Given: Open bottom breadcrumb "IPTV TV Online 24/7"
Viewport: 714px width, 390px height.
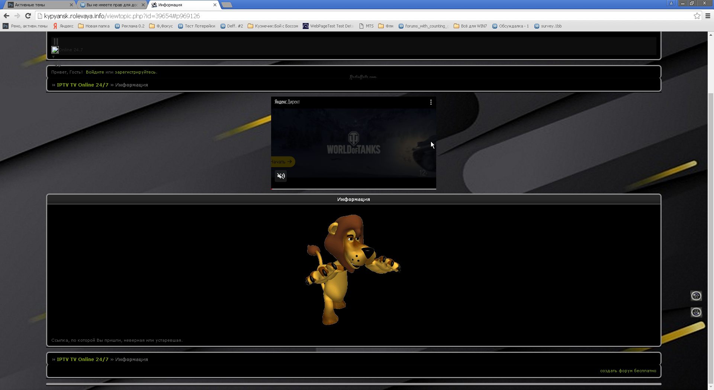Looking at the screenshot, I should 83,360.
